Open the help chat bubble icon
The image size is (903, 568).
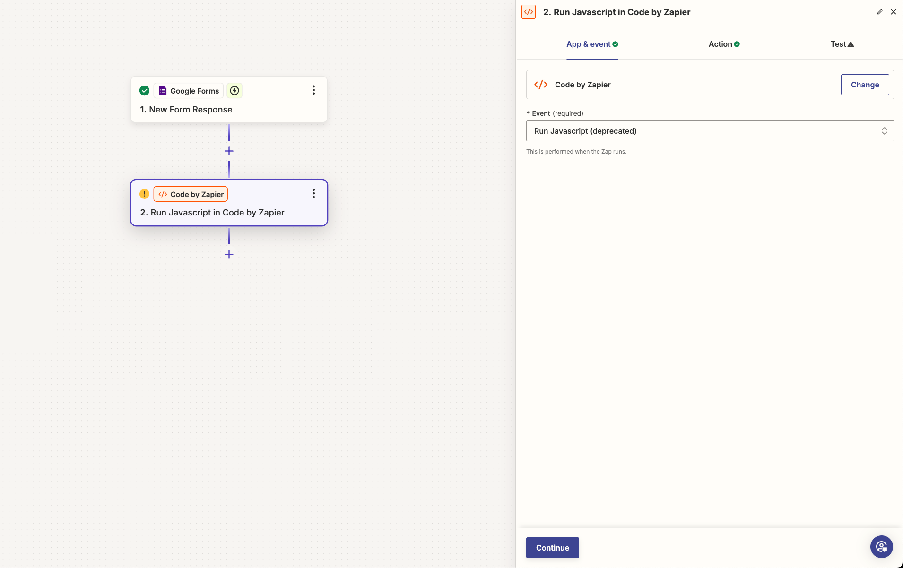coord(882,547)
